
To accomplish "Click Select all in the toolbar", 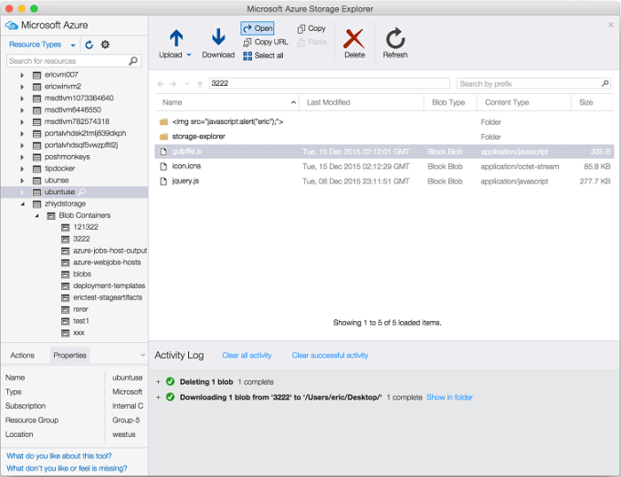I will (263, 56).
